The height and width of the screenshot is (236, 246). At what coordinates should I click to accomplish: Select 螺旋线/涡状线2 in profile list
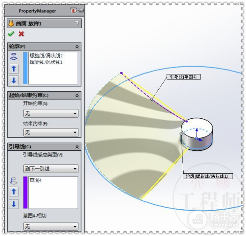tap(46, 56)
